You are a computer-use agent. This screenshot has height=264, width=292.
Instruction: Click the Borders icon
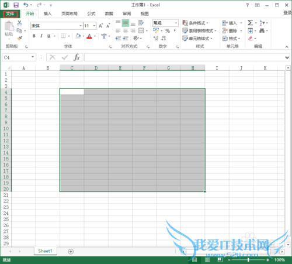coord(63,36)
